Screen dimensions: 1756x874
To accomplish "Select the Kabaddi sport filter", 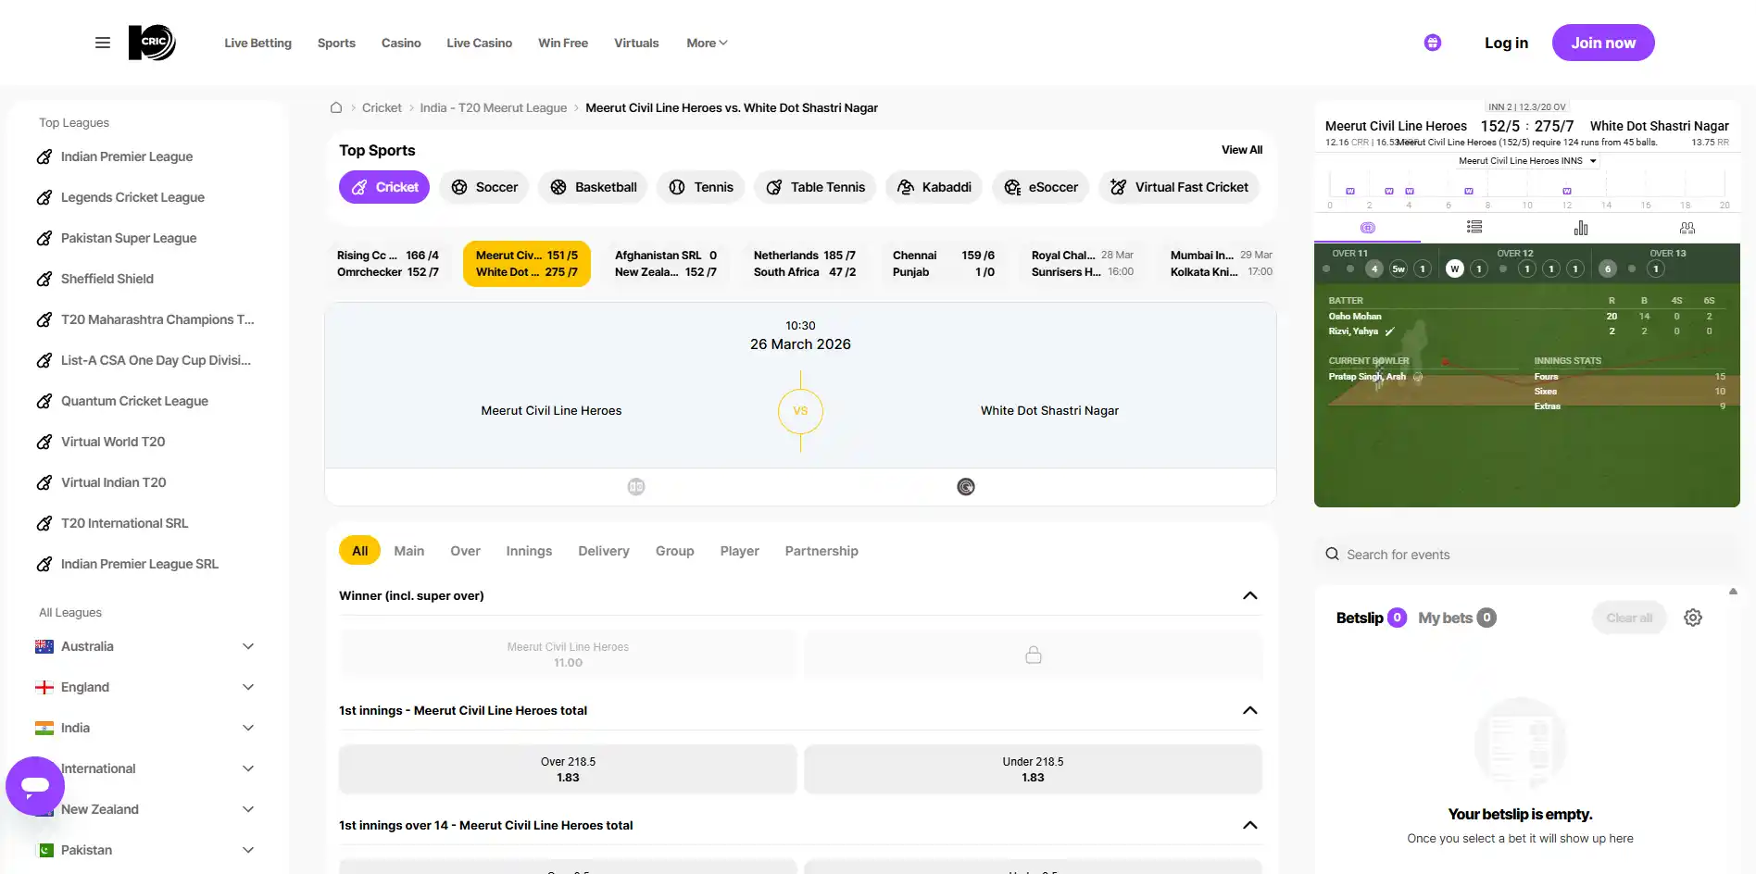I will coord(934,187).
